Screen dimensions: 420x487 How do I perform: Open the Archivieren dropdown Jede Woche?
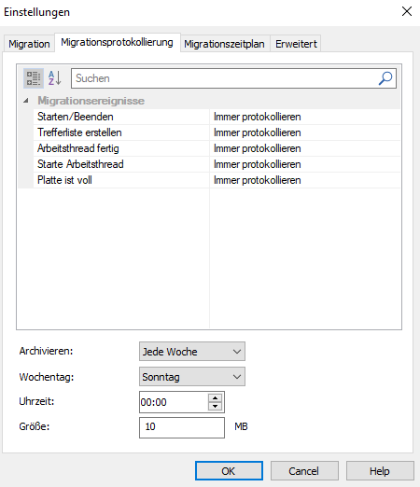192,352
